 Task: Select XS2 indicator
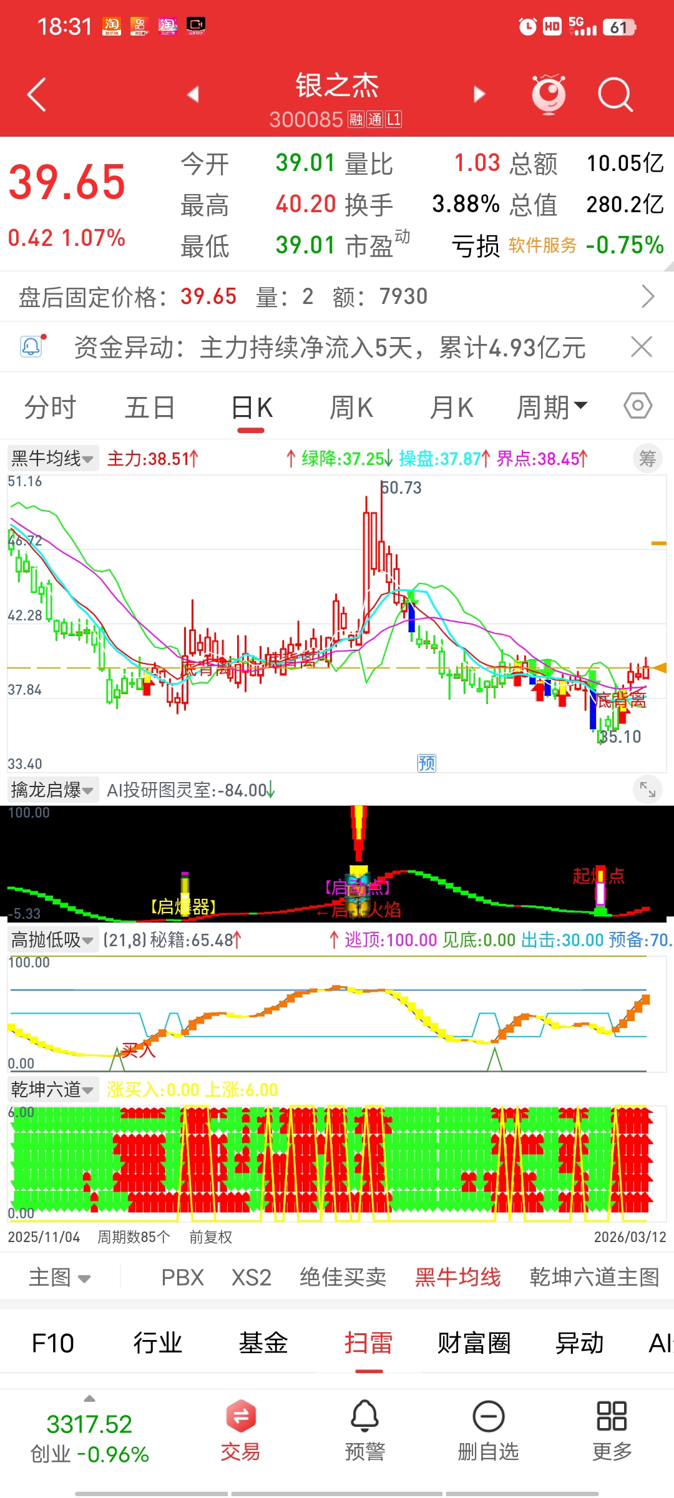click(x=252, y=1277)
